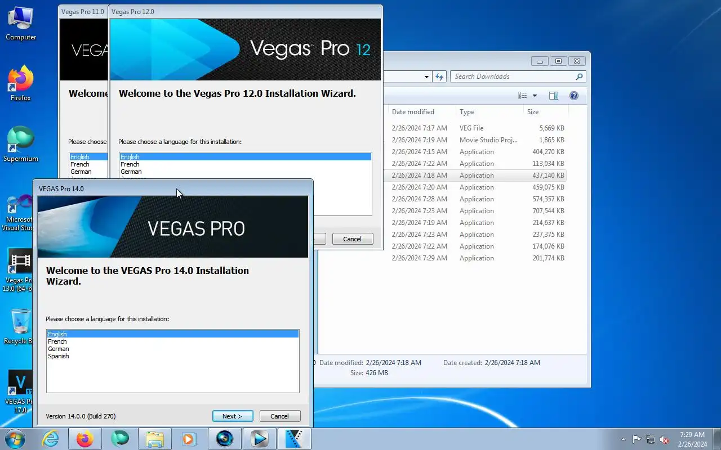Click the muted volume tray icon
This screenshot has width=721, height=450.
click(665, 439)
